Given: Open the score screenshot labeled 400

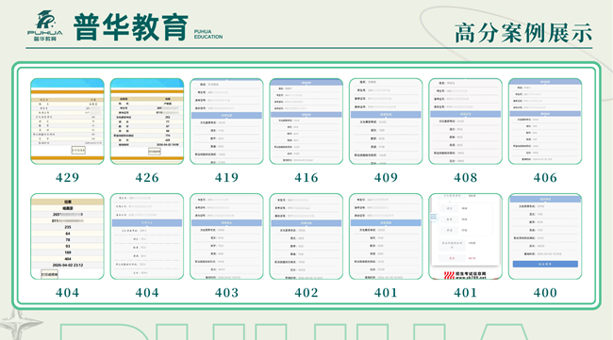Looking at the screenshot, I should coord(545,236).
